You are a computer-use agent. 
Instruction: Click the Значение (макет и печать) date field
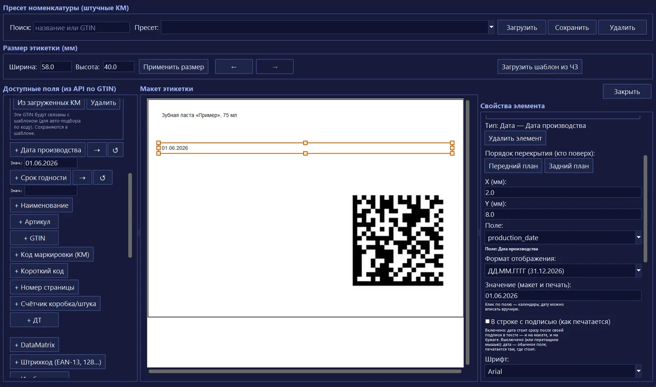tap(563, 295)
